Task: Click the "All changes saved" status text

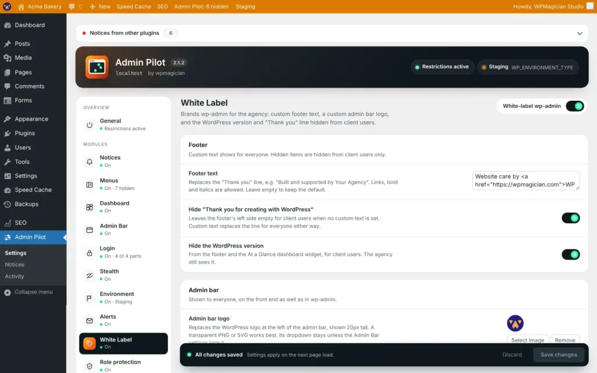Action: click(x=219, y=355)
